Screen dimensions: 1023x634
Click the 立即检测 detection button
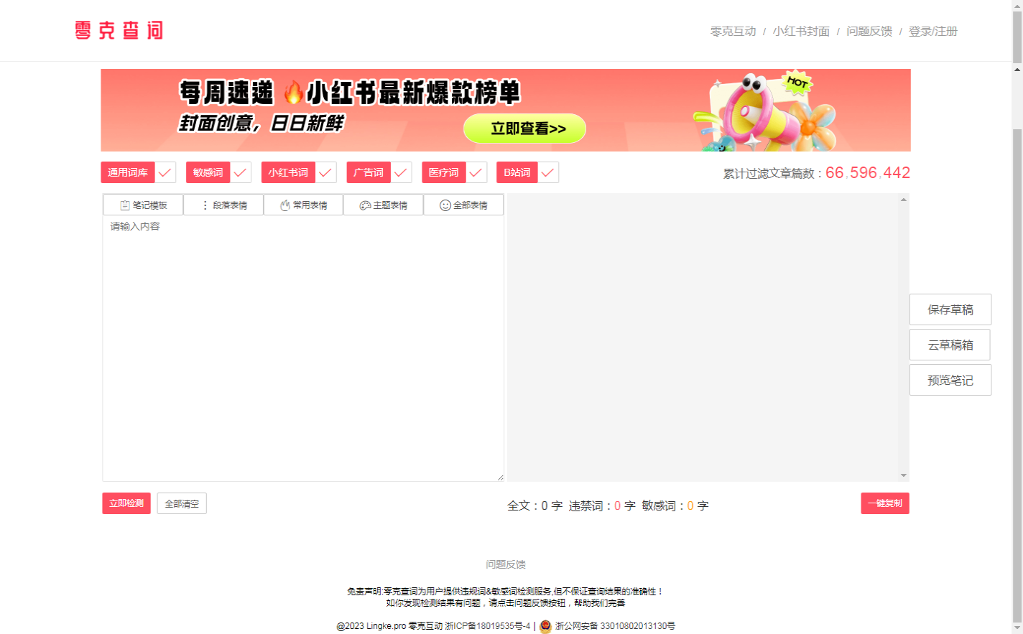coord(126,503)
